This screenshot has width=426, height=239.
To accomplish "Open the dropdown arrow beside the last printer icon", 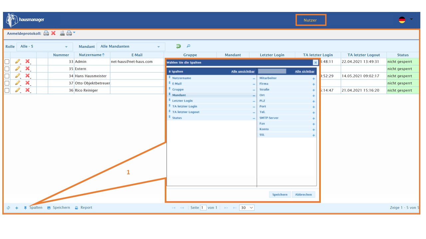I will point(74,32).
